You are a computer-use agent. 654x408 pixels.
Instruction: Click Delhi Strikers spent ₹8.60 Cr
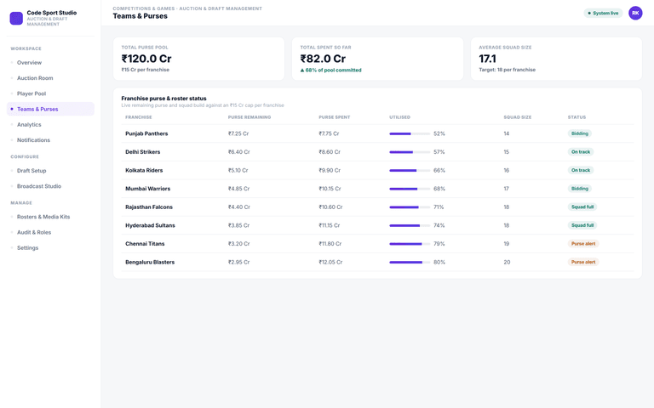coord(330,152)
